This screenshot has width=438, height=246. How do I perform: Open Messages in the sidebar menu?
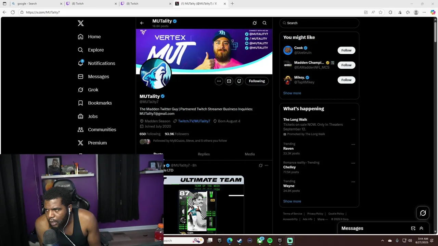tap(93, 77)
